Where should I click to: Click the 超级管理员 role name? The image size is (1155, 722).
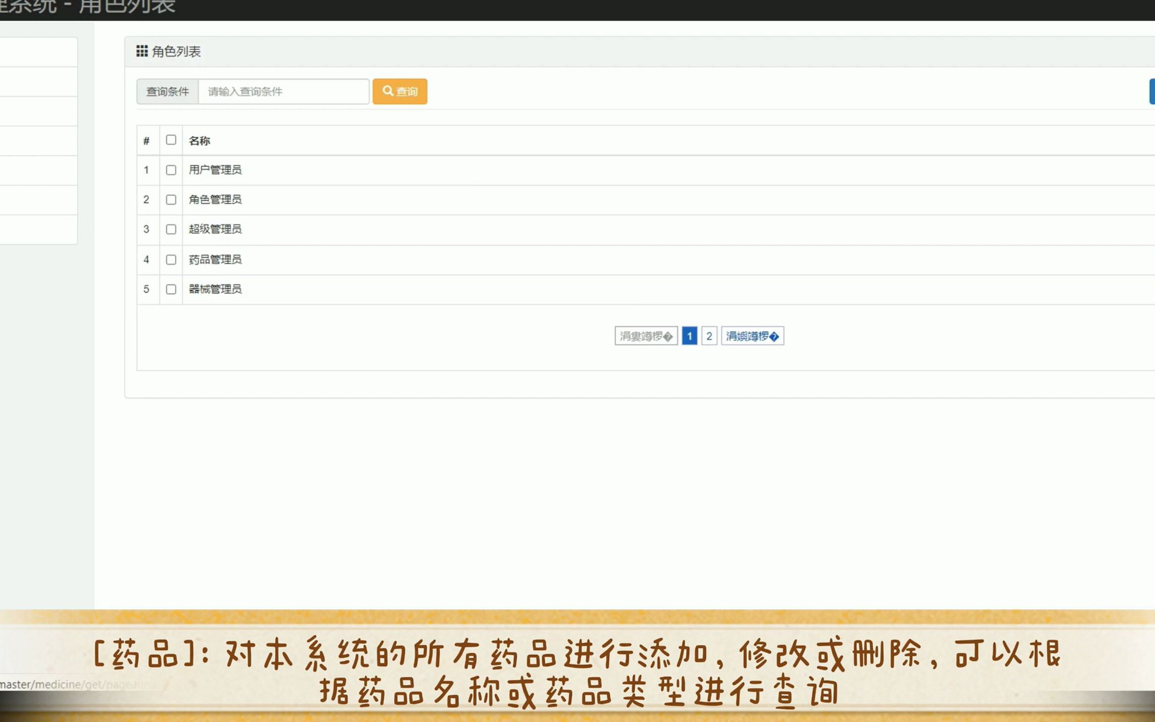[x=215, y=229]
